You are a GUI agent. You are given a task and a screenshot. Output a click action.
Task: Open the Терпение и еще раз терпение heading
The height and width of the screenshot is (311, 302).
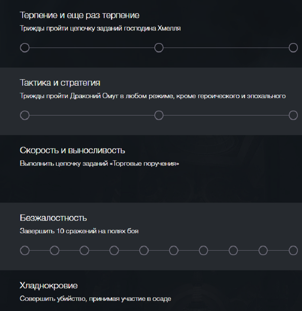coord(79,15)
